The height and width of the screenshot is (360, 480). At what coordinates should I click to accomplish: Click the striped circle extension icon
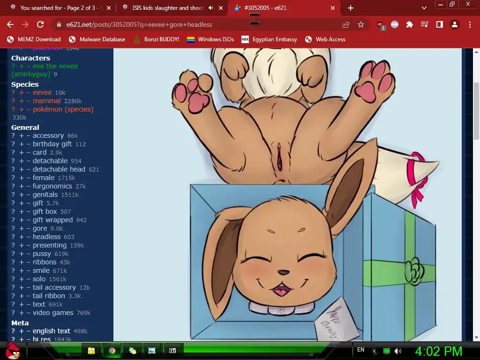pyautogui.click(x=395, y=24)
